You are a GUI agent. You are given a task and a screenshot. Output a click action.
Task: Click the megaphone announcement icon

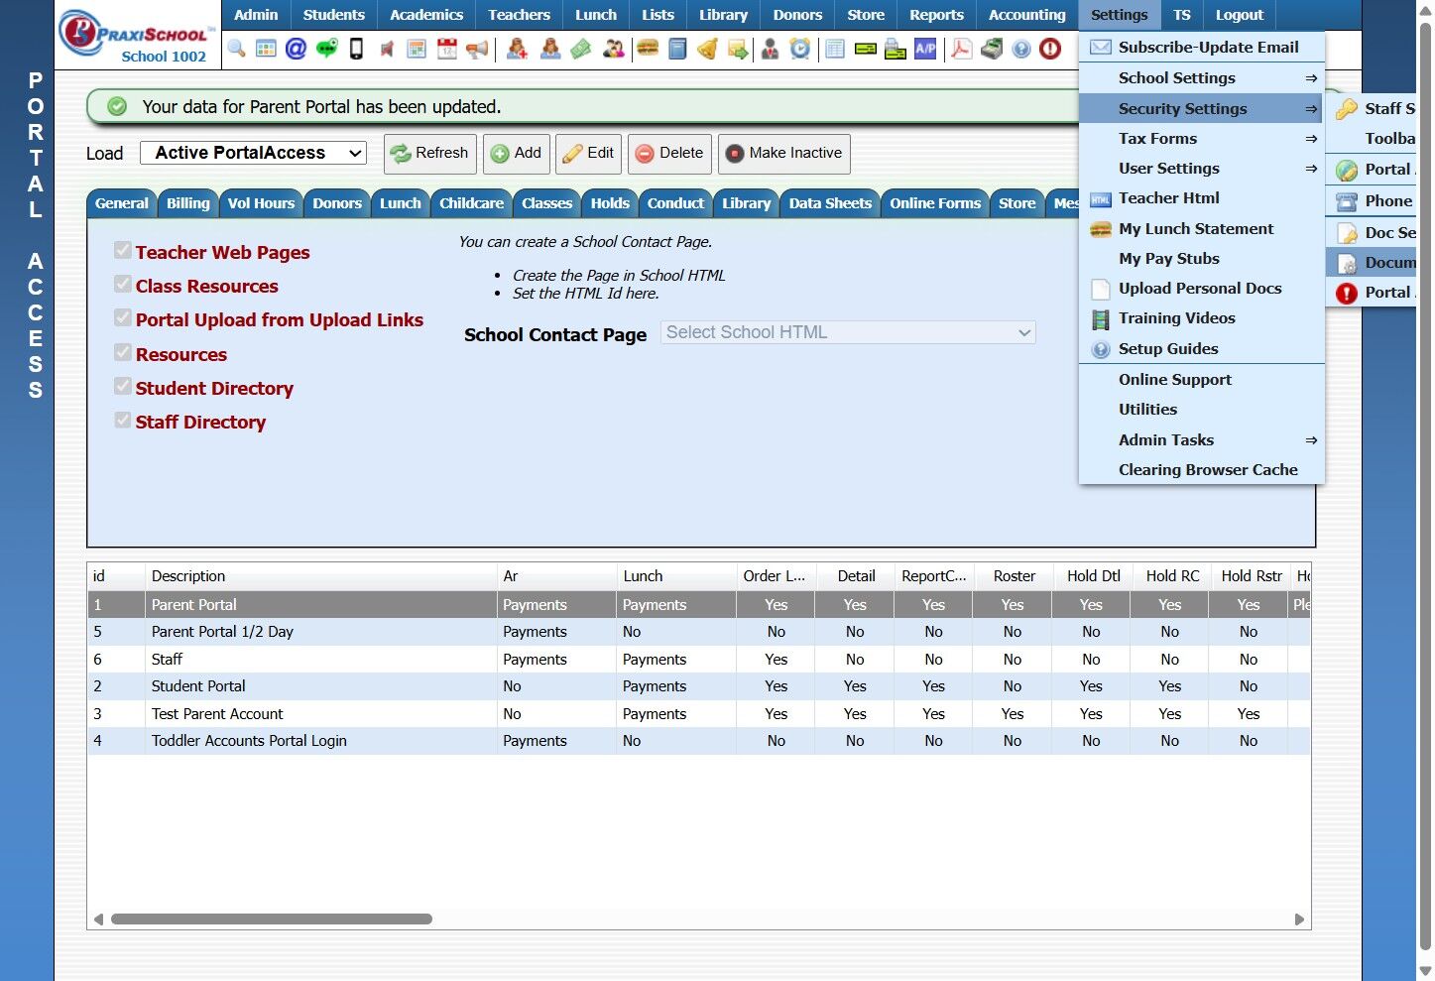click(477, 49)
